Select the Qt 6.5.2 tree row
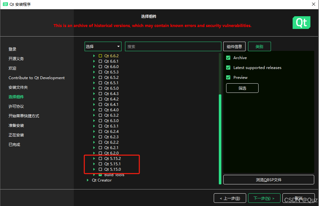 pos(112,78)
